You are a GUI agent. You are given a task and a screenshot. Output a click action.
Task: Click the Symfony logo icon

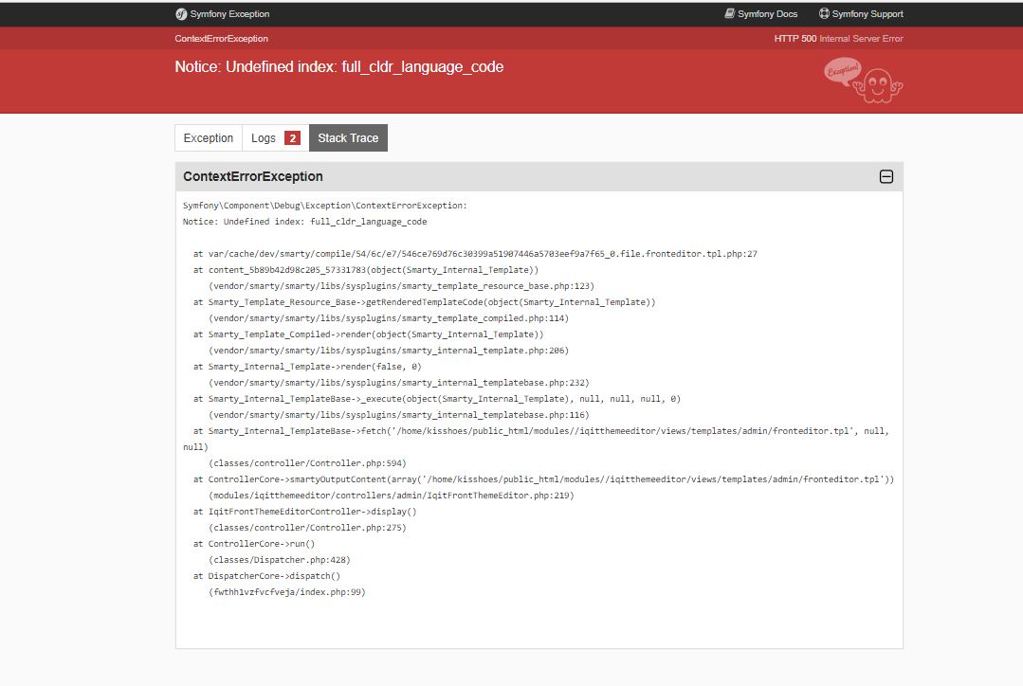181,14
